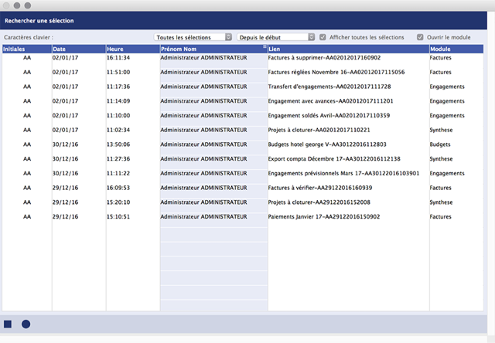
Task: Click the macOS green zoom window button
Action: [x=28, y=5]
